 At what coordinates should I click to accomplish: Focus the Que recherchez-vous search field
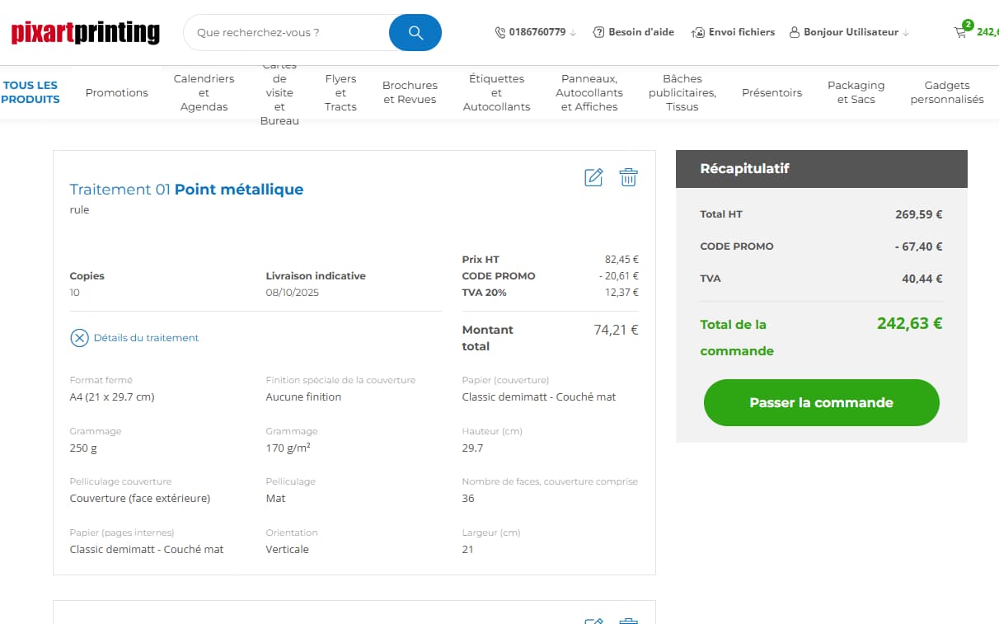[284, 33]
